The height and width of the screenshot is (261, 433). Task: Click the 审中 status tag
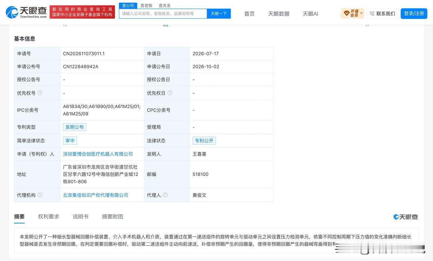coord(70,141)
